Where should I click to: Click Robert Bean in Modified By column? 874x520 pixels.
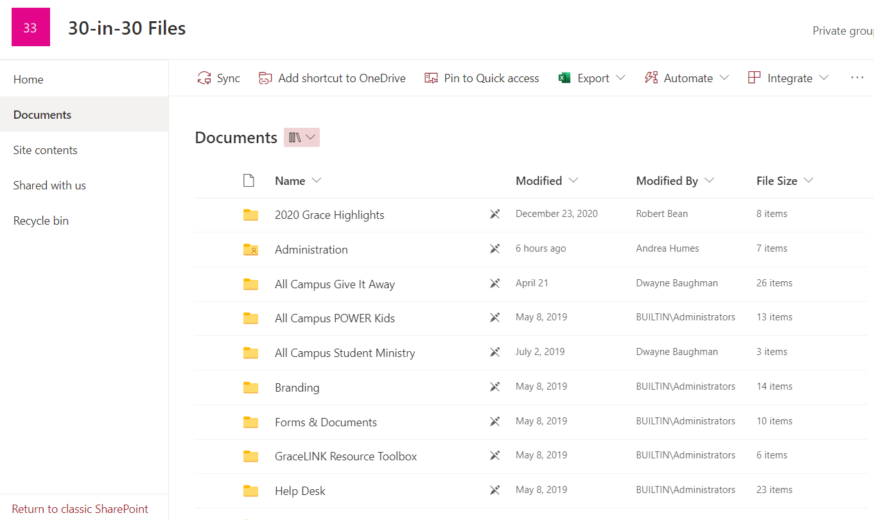661,214
